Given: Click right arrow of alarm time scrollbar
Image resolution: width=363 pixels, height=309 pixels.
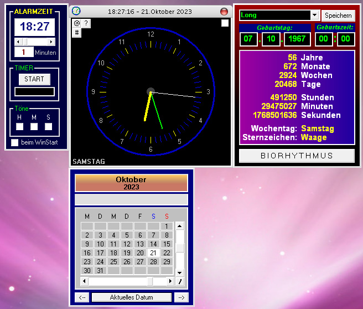Looking at the screenshot, I should [x=51, y=42].
